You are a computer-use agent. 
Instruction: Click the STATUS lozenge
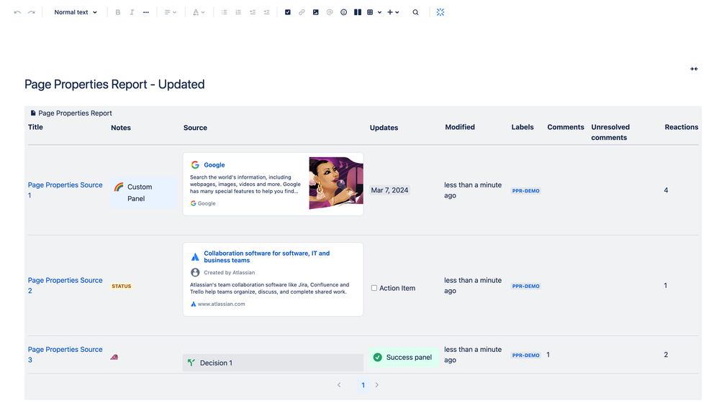point(122,286)
